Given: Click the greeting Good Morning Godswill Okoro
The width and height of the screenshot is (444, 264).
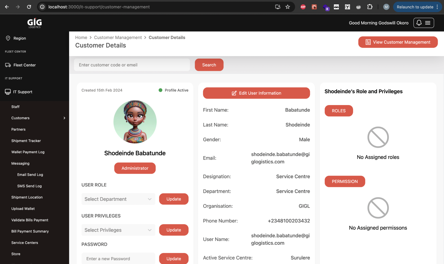Looking at the screenshot, I should coord(379,23).
